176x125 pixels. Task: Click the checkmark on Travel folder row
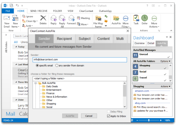165,80
